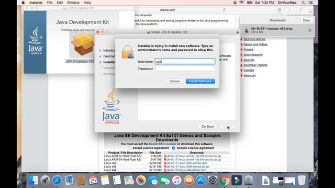Launch Safari compass icon in Dock

click(x=57, y=180)
